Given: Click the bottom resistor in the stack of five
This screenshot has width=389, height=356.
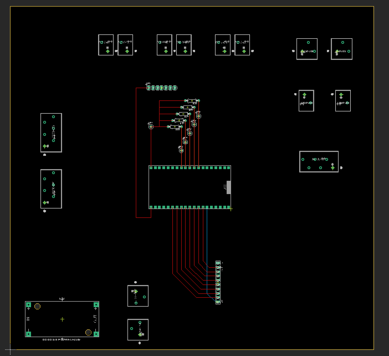Looking at the screenshot, I should [x=175, y=127].
